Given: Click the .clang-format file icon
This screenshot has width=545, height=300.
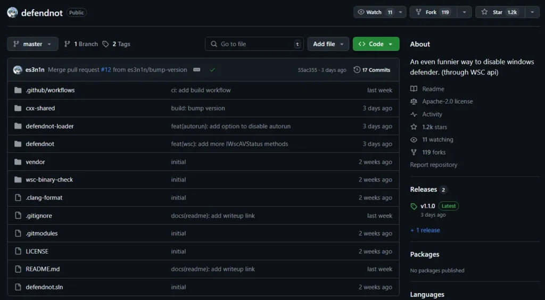Looking at the screenshot, I should (x=18, y=198).
